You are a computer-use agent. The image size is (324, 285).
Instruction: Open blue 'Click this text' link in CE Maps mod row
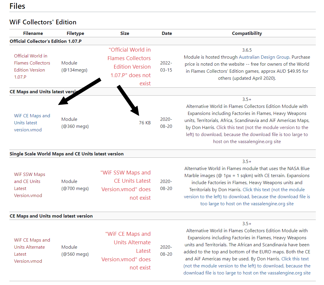tap(247, 266)
